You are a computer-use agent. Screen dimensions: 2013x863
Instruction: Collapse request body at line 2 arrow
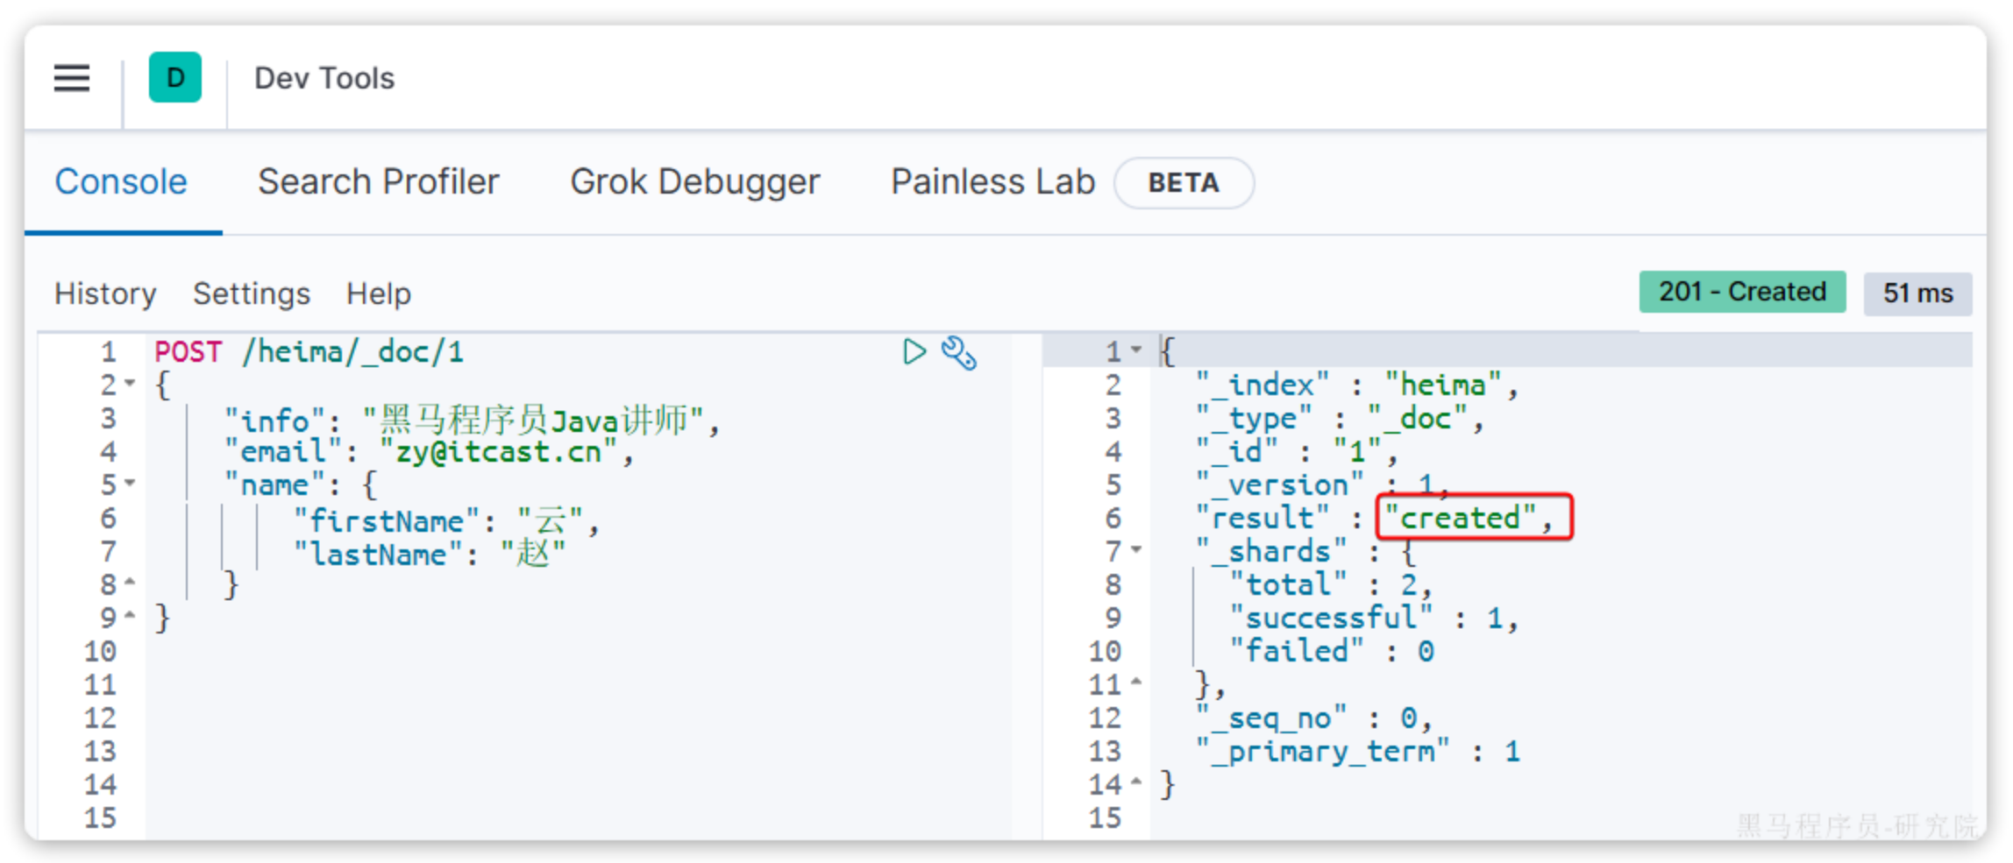click(x=131, y=383)
